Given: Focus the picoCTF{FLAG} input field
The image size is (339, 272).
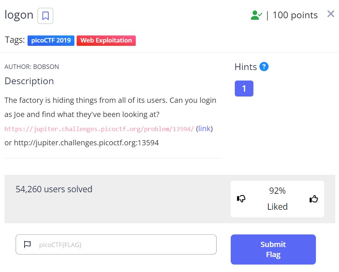Looking at the screenshot, I should point(123,244).
